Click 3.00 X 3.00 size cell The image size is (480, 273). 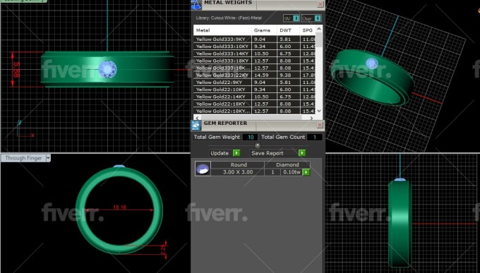pos(238,172)
